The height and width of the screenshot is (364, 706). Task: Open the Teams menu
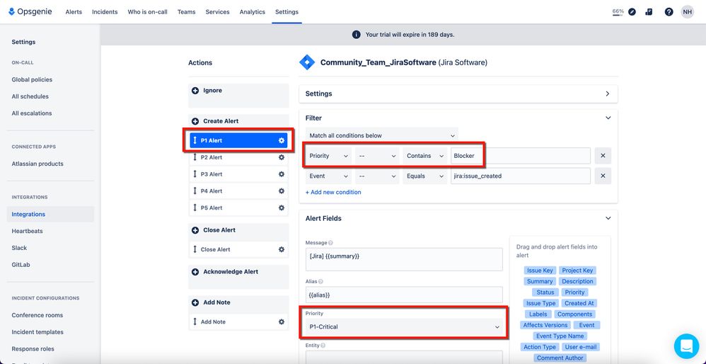pyautogui.click(x=187, y=12)
